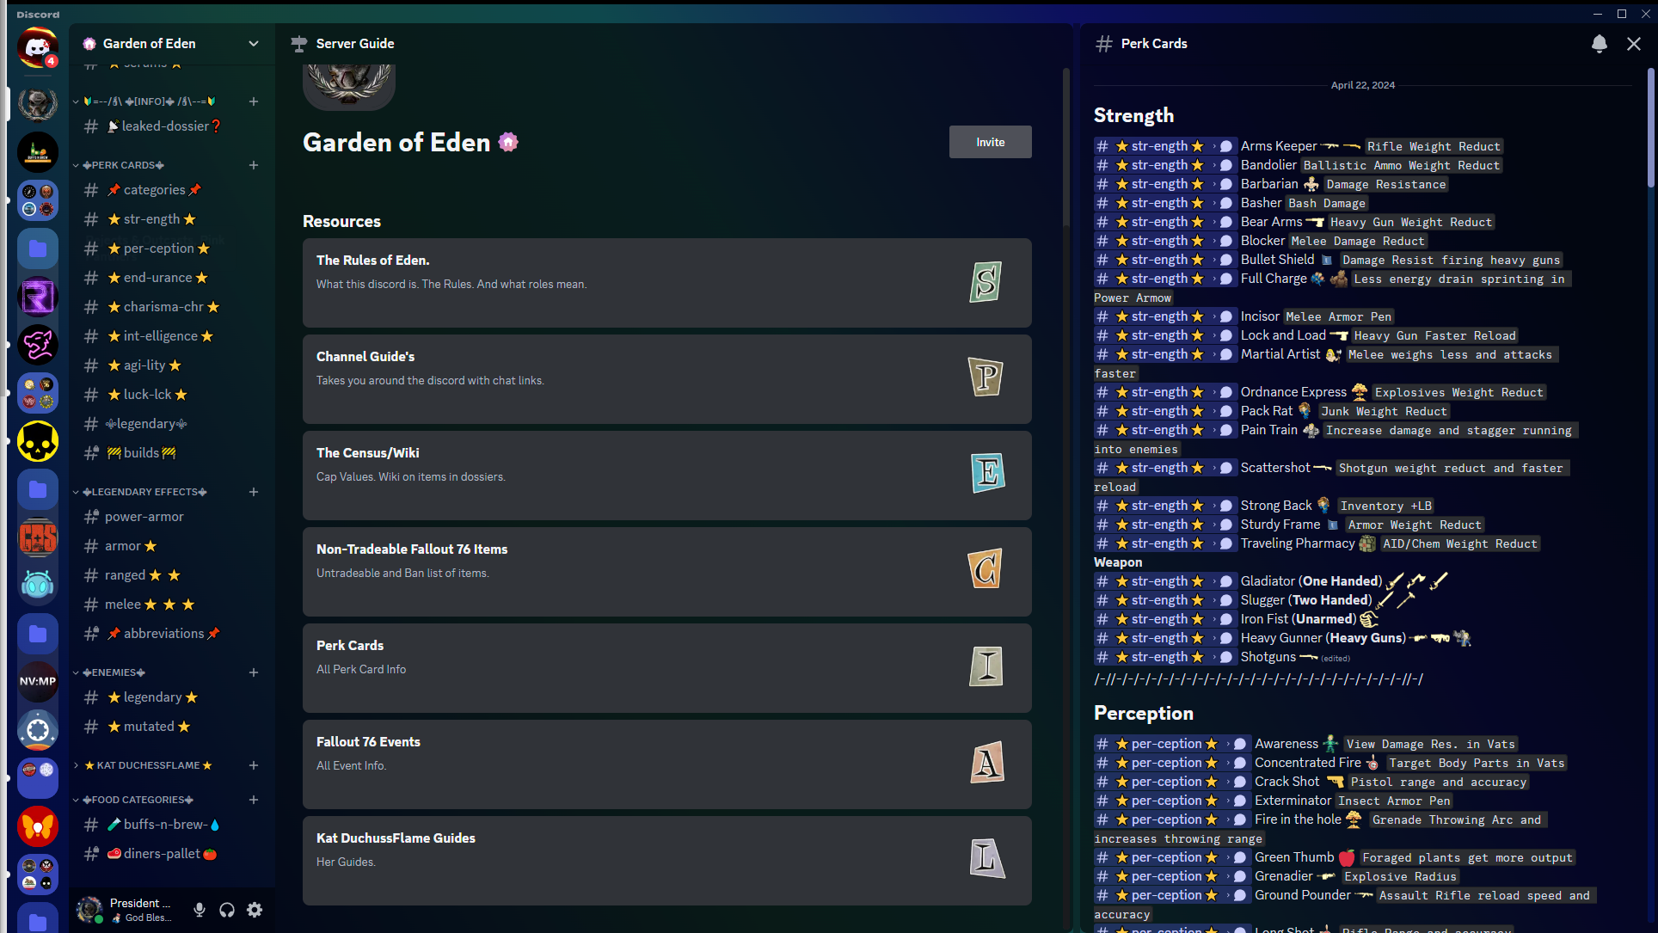Add channel to INFO category
The height and width of the screenshot is (933, 1658).
[x=254, y=101]
